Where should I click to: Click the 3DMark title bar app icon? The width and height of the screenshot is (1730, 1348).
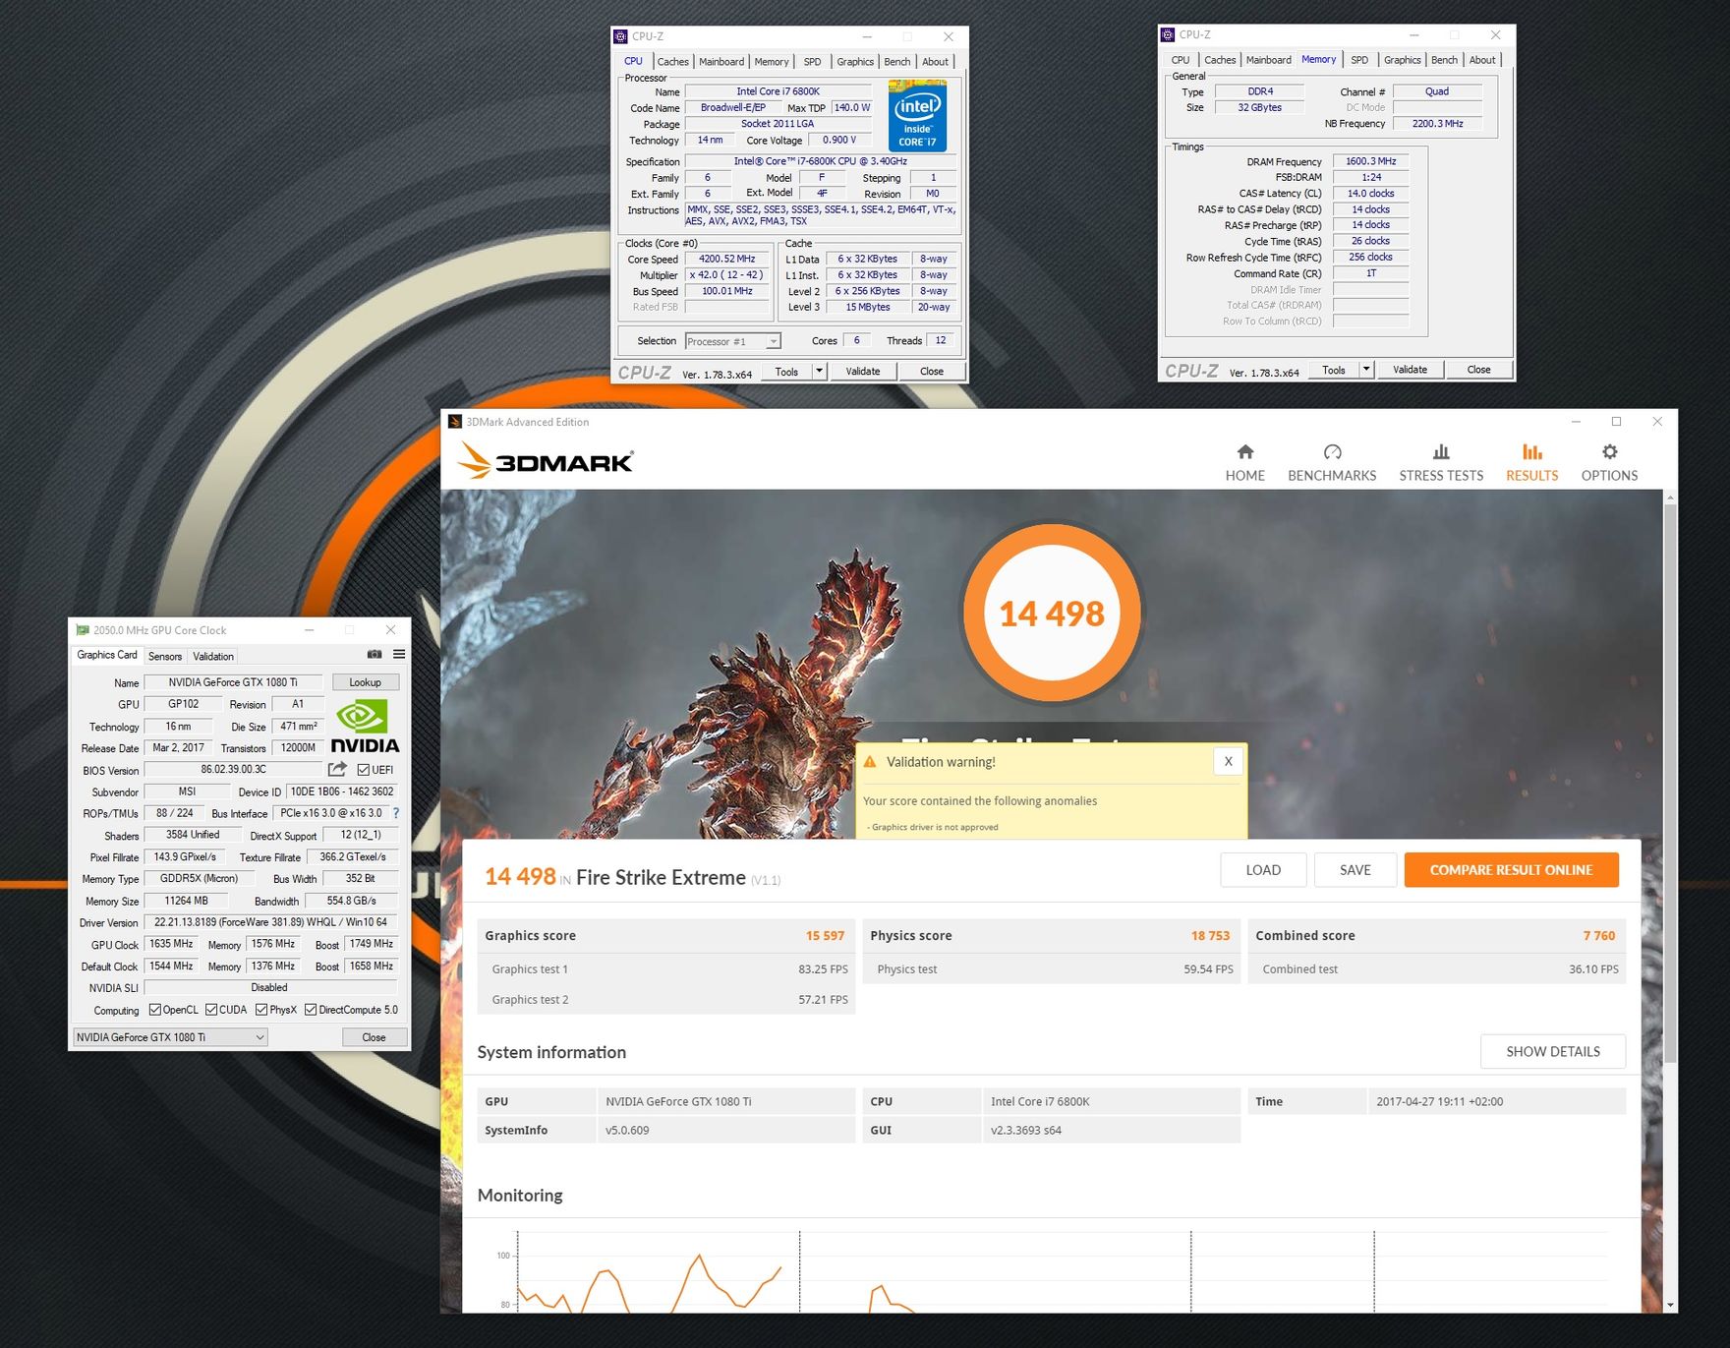point(455,422)
